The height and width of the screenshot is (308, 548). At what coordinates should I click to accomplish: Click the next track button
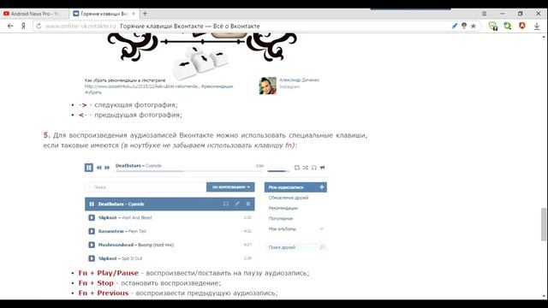(107, 168)
